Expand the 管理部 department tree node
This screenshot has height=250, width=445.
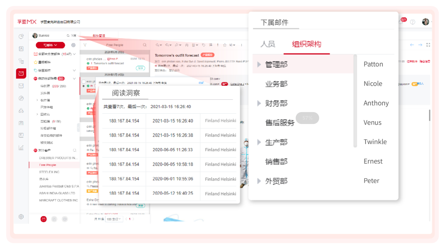[259, 64]
